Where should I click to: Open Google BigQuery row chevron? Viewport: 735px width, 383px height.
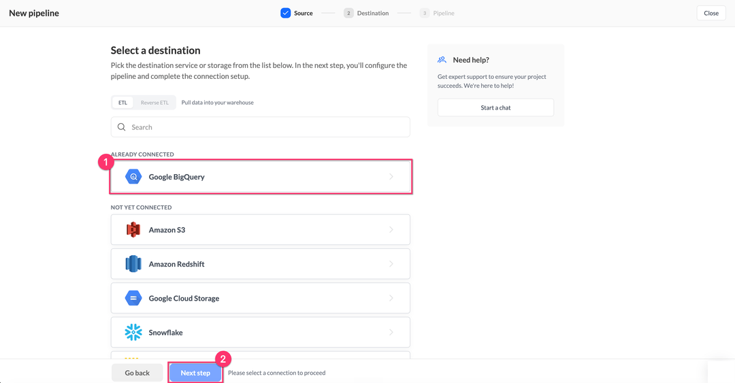(x=391, y=177)
